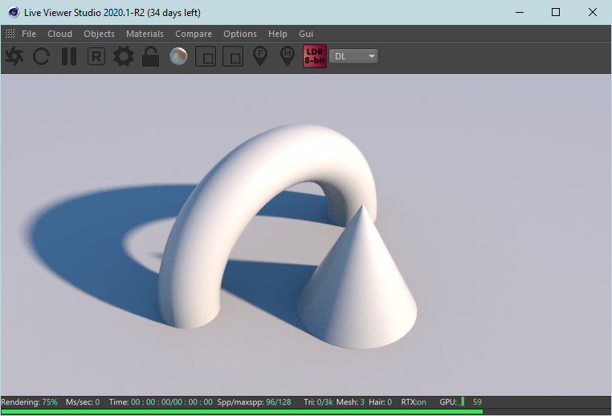The width and height of the screenshot is (612, 416).
Task: Click the first region render square icon
Action: [206, 56]
